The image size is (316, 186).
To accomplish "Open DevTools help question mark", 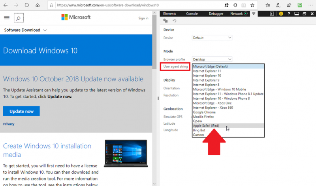I will 289,14.
